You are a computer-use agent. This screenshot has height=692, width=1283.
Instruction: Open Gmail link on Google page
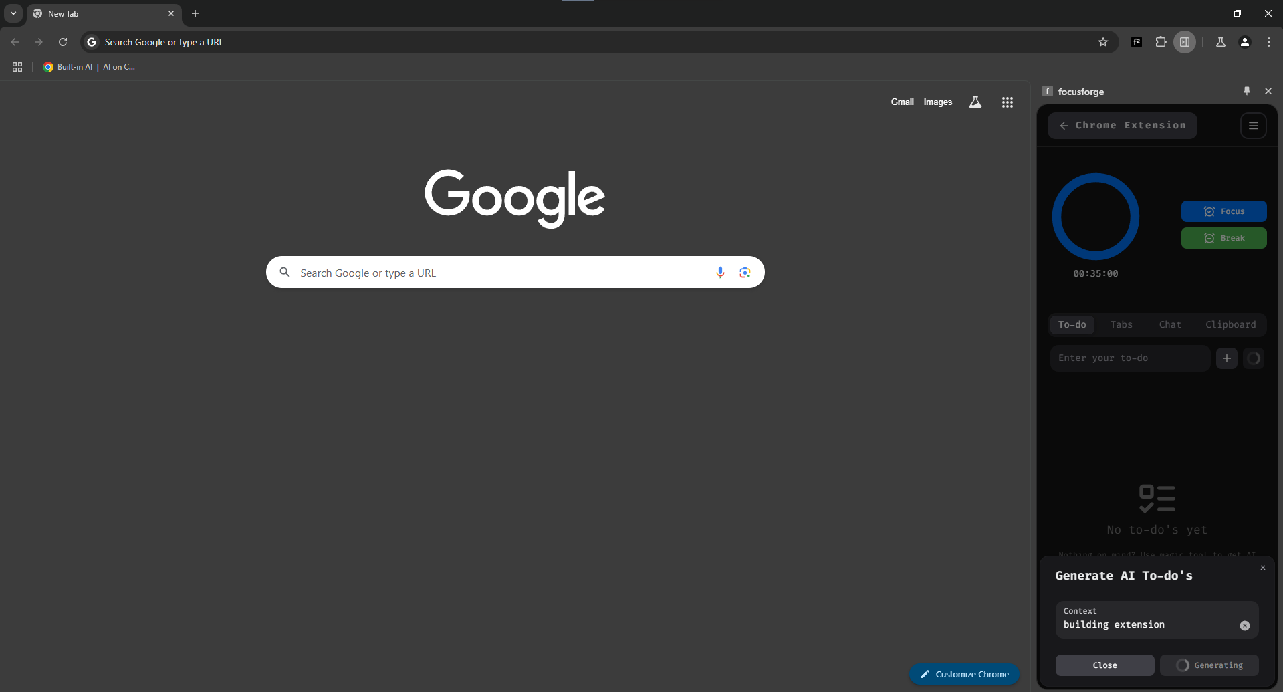902,102
